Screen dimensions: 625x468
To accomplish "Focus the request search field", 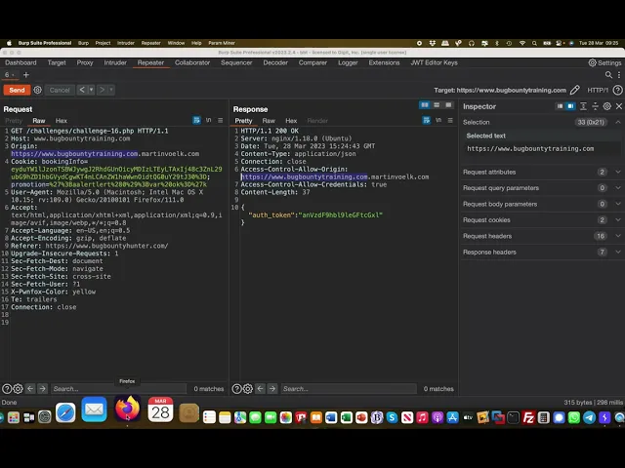I will point(118,389).
